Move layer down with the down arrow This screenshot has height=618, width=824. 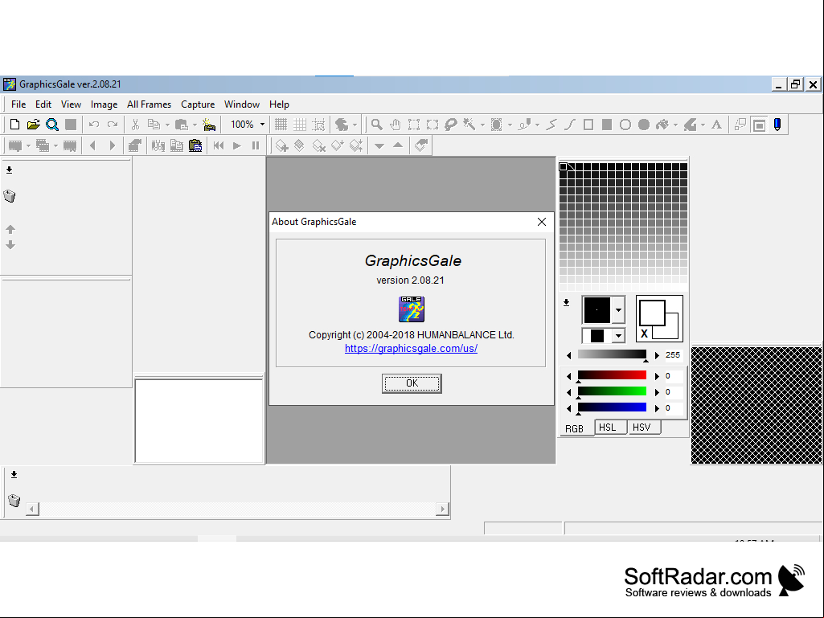(x=10, y=245)
